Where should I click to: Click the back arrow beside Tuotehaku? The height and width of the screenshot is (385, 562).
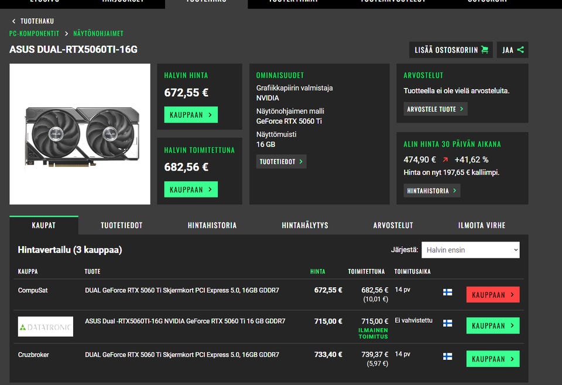(x=13, y=21)
